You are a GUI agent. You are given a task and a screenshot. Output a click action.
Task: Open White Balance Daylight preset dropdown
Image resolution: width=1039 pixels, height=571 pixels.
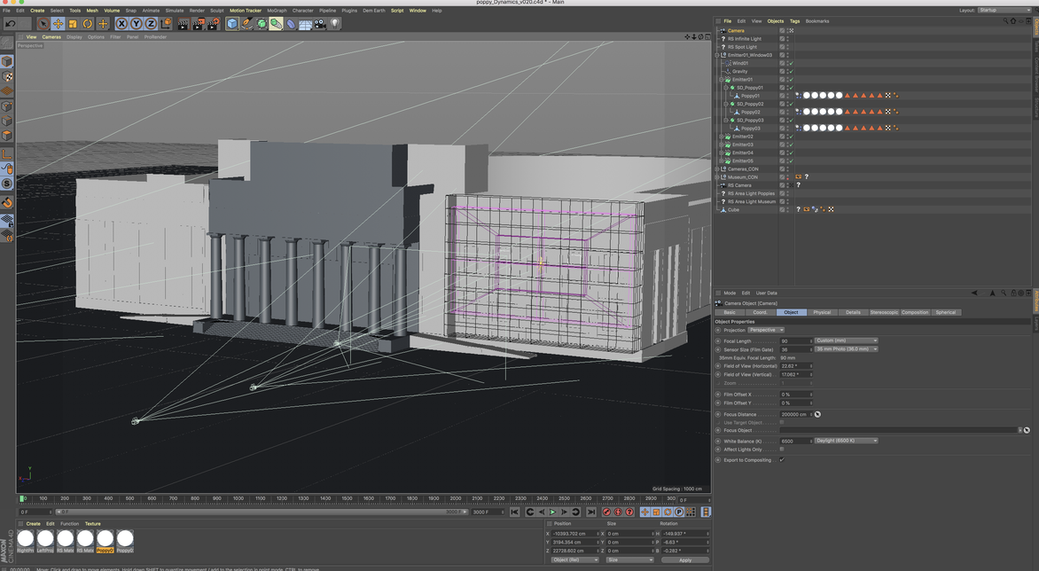(x=846, y=441)
